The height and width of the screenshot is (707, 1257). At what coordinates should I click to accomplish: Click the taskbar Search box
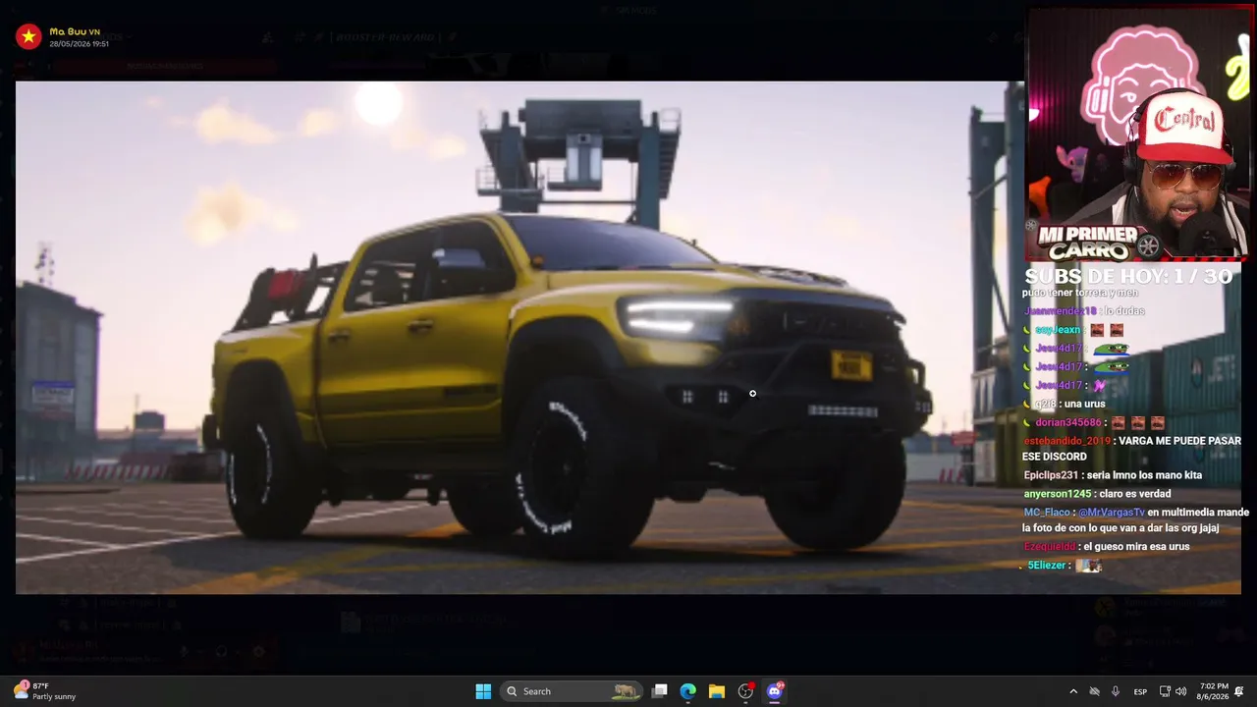(572, 691)
